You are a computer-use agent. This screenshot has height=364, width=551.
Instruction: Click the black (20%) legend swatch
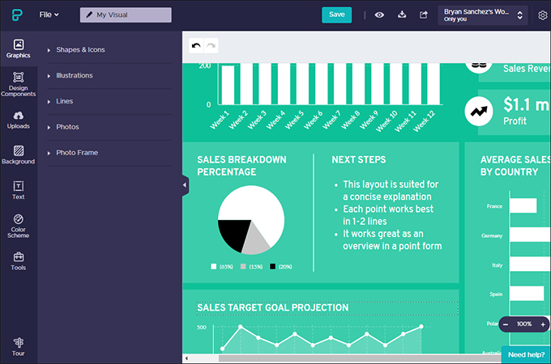pyautogui.click(x=272, y=266)
